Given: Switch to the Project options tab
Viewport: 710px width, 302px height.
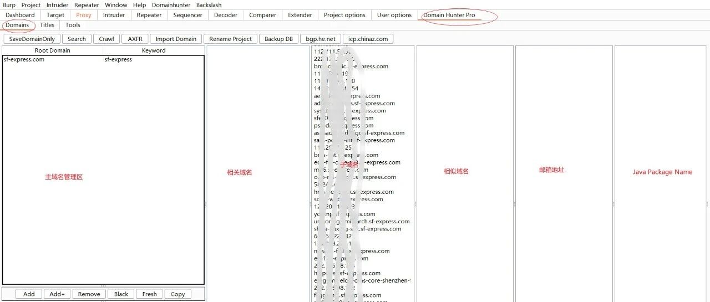Looking at the screenshot, I should click(344, 15).
